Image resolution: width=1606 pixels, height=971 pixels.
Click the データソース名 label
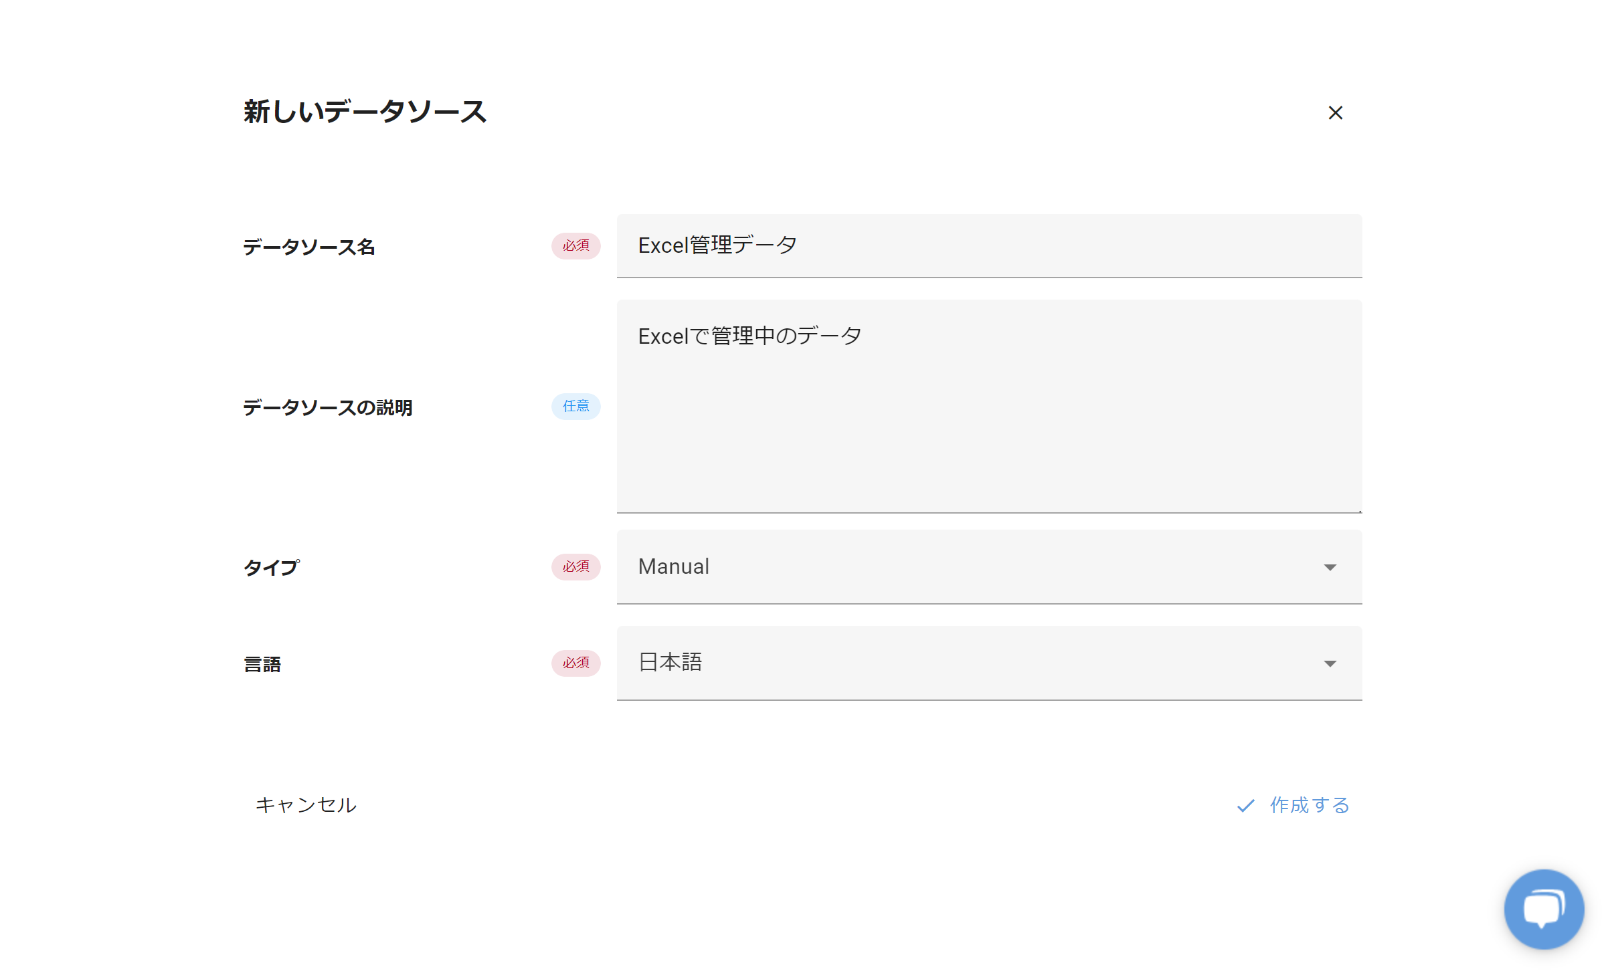(308, 247)
